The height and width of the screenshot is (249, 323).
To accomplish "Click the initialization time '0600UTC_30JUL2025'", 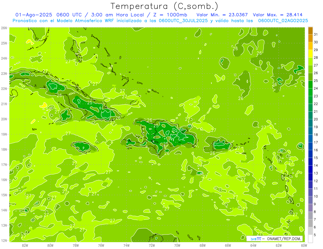I will click(183, 20).
